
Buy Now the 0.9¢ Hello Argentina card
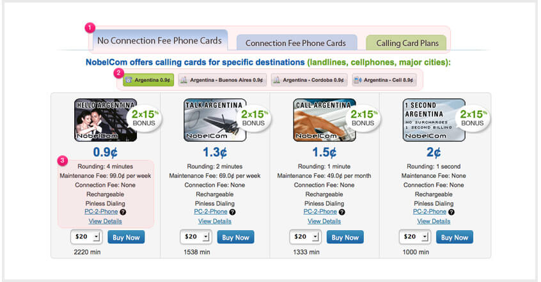tap(126, 237)
